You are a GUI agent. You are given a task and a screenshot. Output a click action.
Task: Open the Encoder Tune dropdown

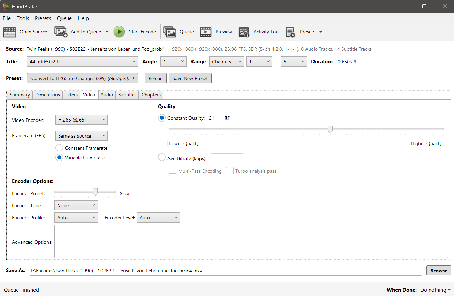[x=76, y=205]
